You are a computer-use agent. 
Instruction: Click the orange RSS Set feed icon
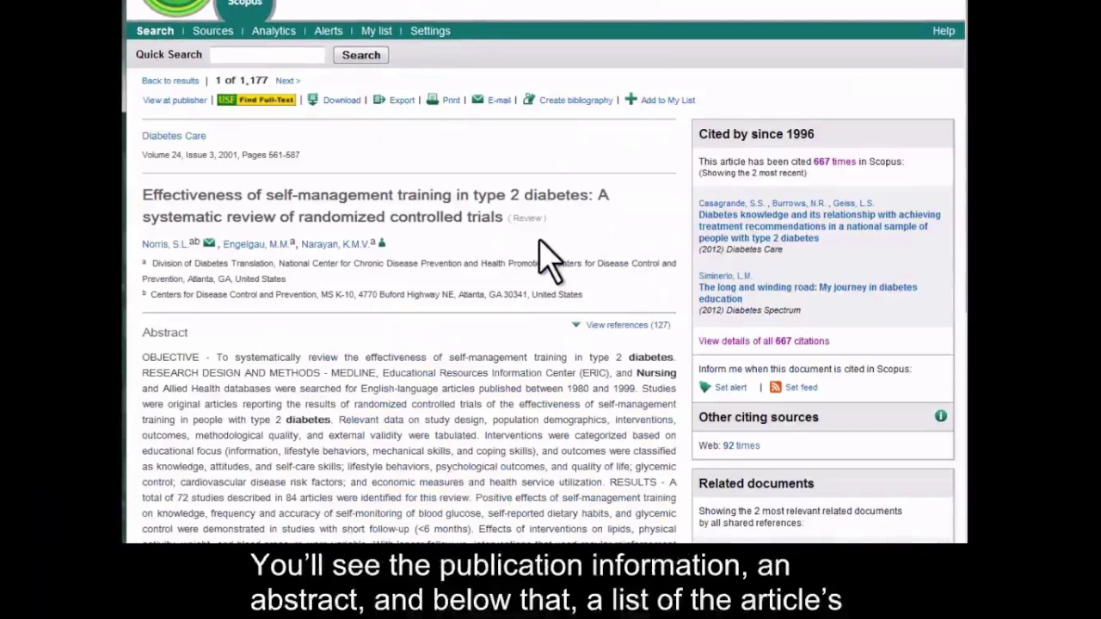pos(776,387)
